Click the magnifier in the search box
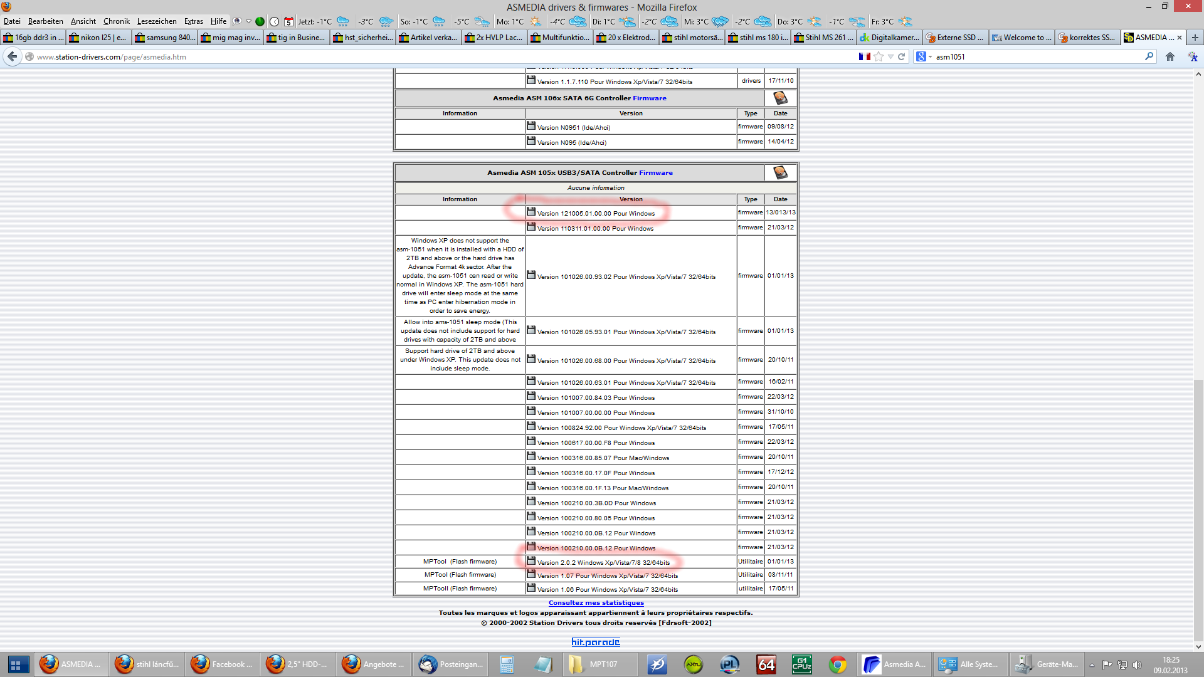 [x=1149, y=56]
